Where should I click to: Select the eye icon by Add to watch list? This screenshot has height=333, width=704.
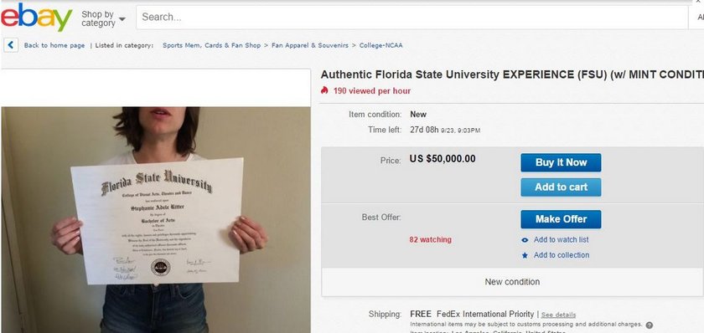click(525, 240)
